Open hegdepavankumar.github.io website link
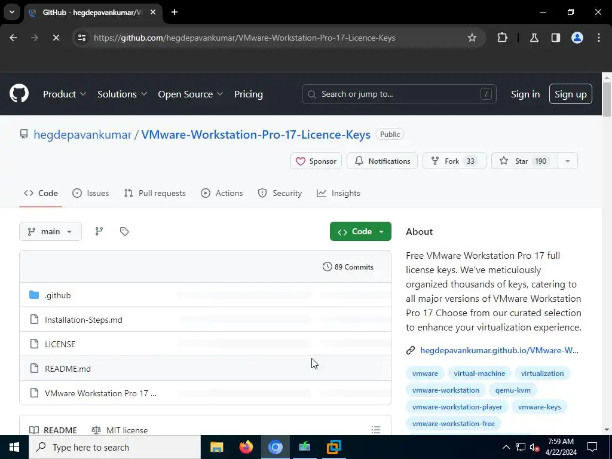 499,350
